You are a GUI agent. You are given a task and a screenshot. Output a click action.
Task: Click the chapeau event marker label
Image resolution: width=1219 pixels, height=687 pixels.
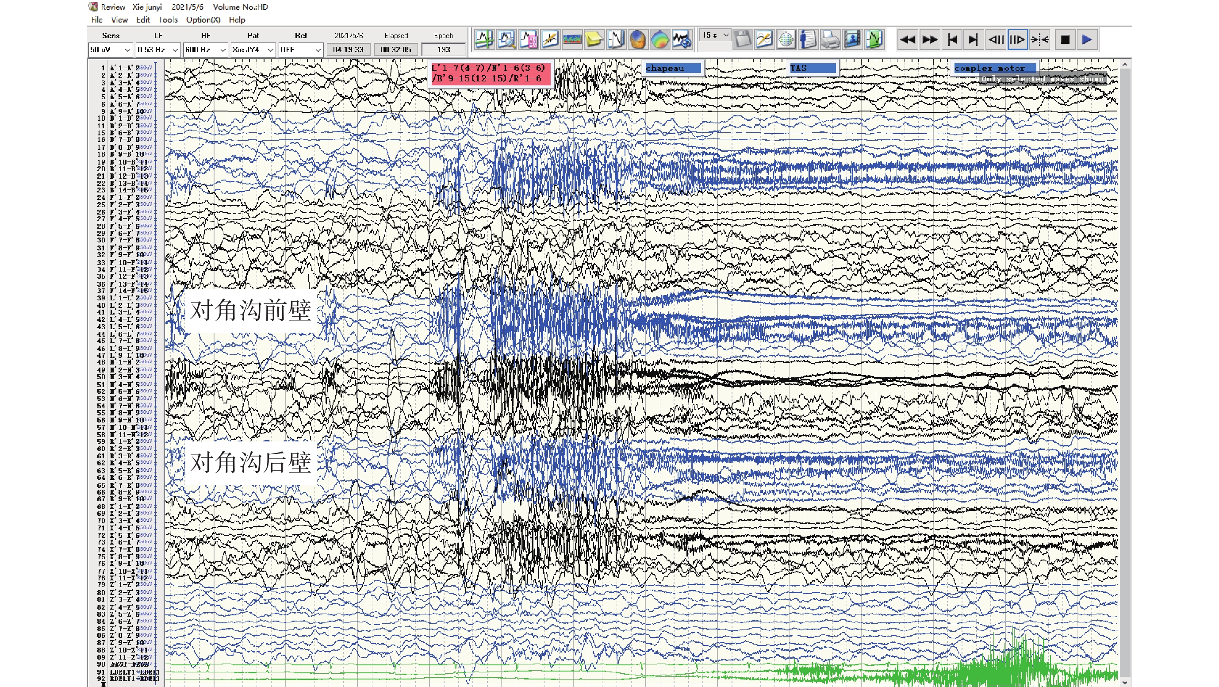tap(672, 68)
